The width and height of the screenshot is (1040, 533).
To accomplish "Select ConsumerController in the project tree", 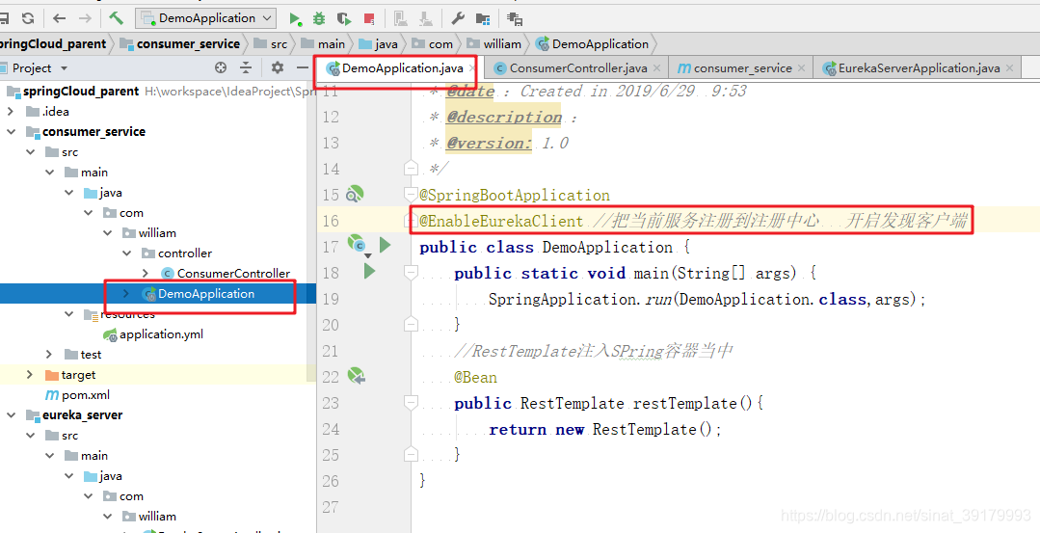I will pyautogui.click(x=233, y=273).
